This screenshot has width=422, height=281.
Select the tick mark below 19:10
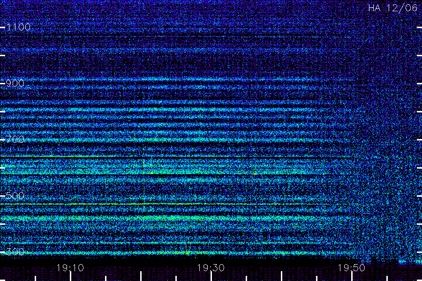[70, 276]
